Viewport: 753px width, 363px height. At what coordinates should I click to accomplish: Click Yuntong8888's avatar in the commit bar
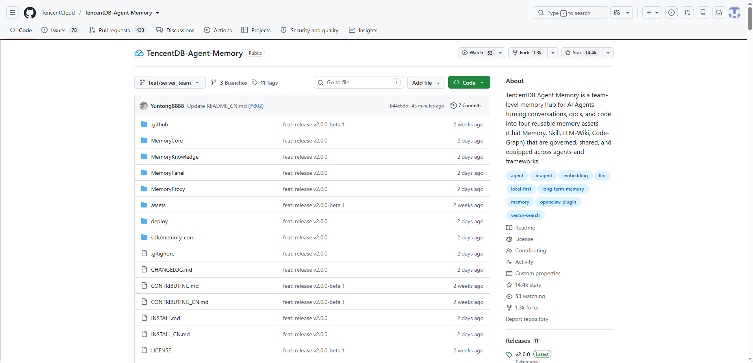[x=144, y=106]
